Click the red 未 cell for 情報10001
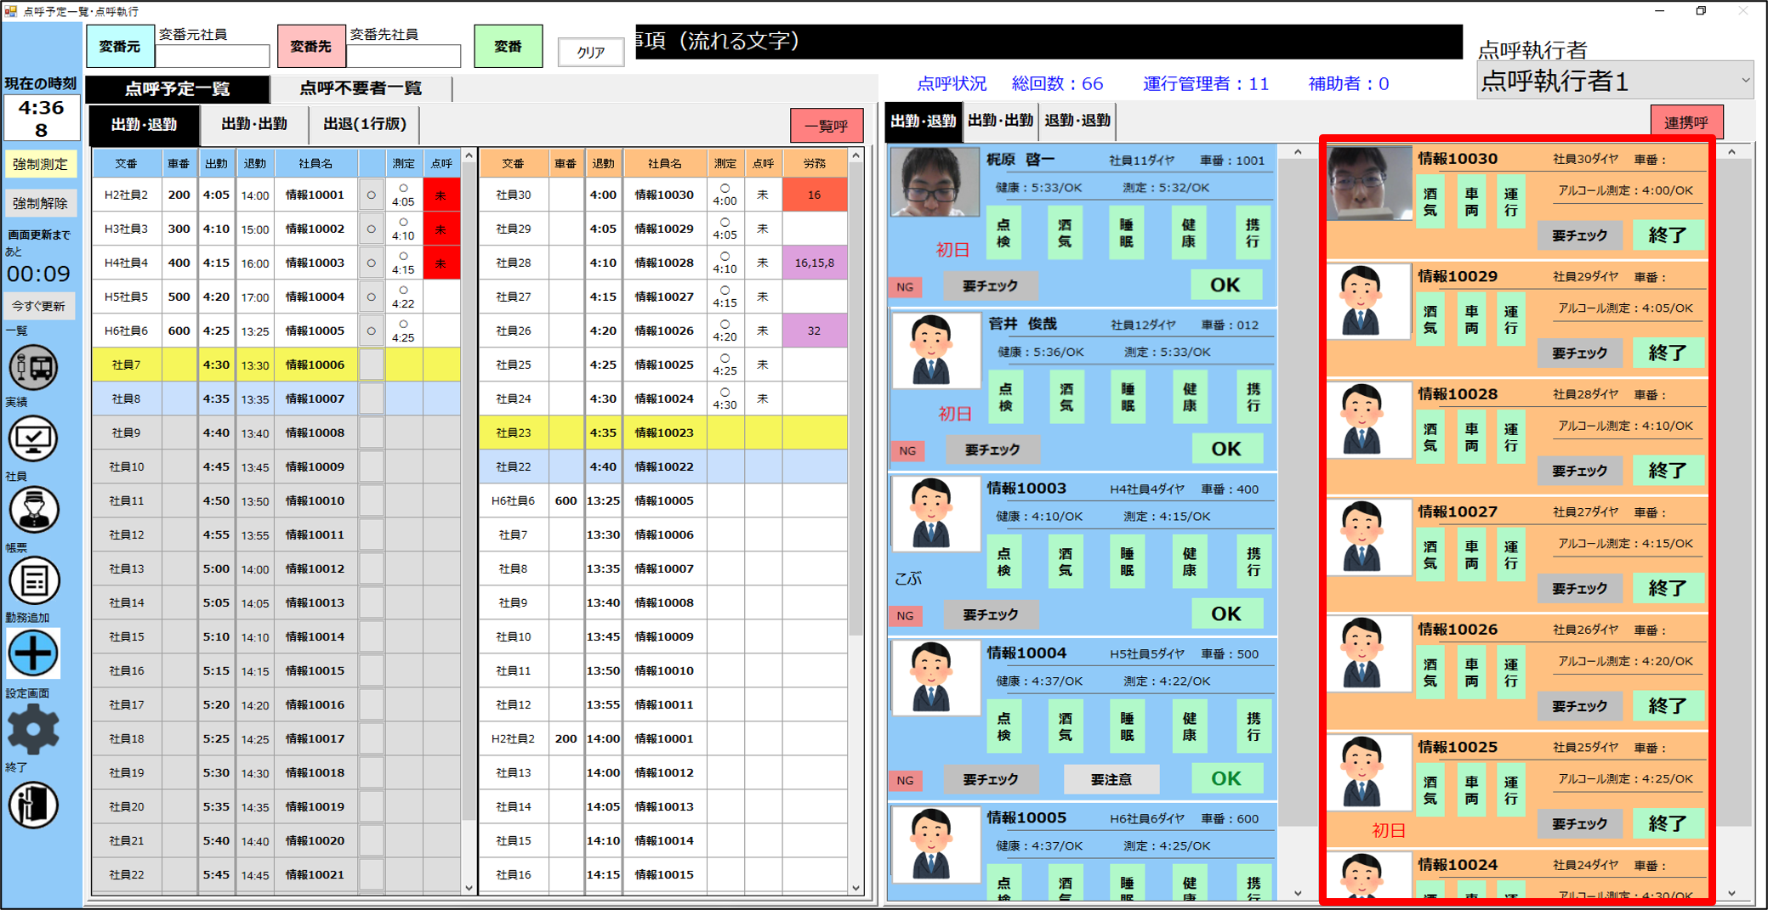Image resolution: width=1768 pixels, height=910 pixels. pos(441,195)
